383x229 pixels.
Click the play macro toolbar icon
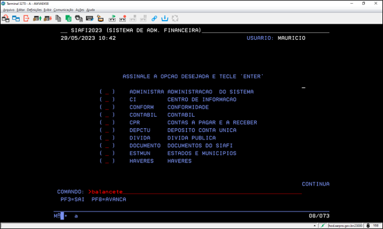pos(112,19)
